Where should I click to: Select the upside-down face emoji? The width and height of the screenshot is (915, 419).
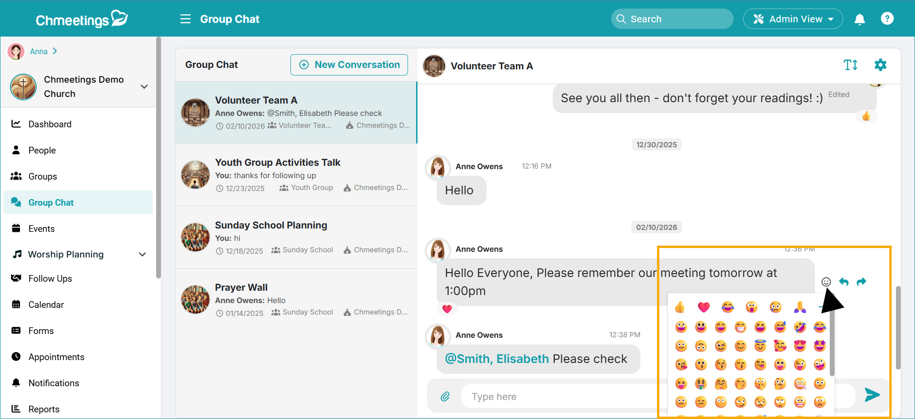coord(701,345)
